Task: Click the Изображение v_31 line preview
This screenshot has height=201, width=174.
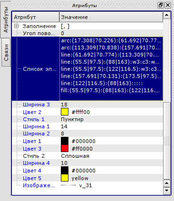Action: click(68, 185)
